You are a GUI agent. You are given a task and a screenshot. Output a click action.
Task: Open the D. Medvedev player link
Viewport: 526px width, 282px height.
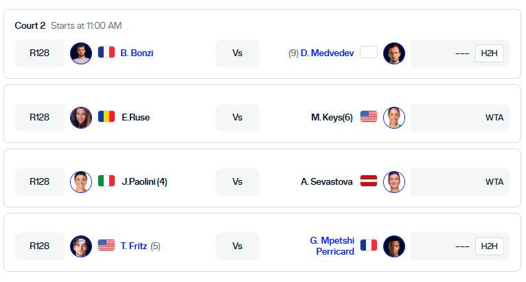point(327,53)
